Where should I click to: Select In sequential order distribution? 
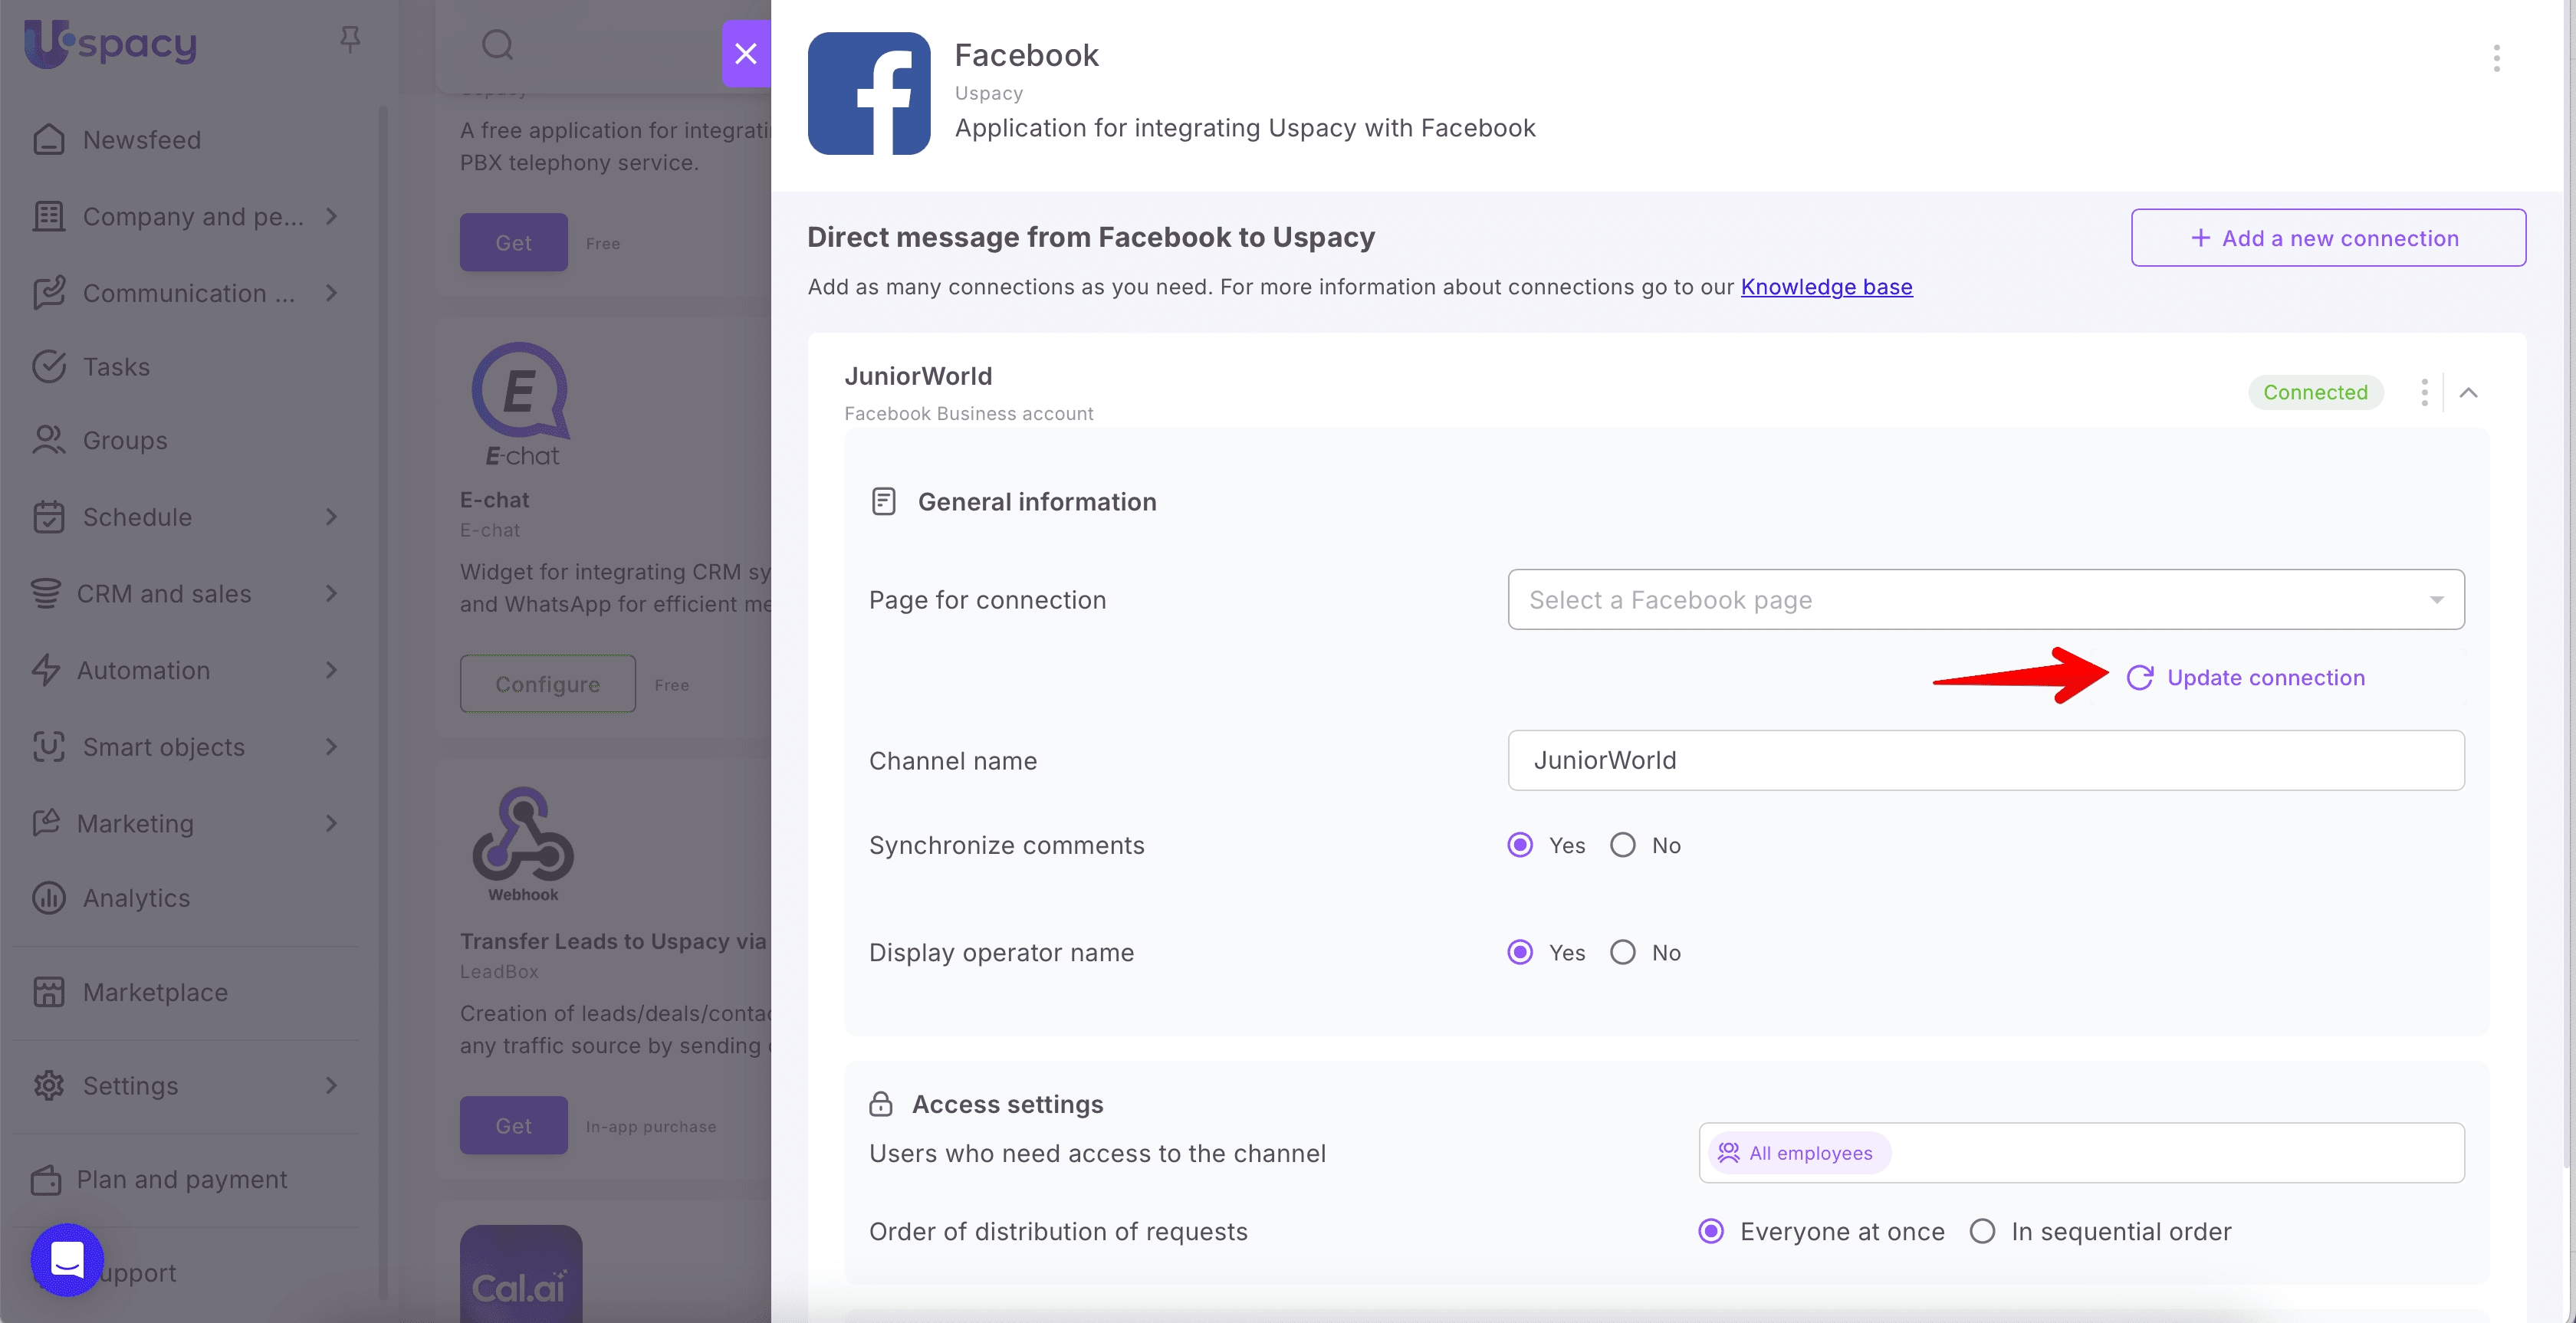click(x=1982, y=1231)
